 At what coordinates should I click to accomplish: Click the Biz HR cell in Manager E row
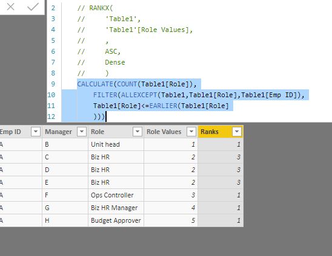pyautogui.click(x=116, y=182)
